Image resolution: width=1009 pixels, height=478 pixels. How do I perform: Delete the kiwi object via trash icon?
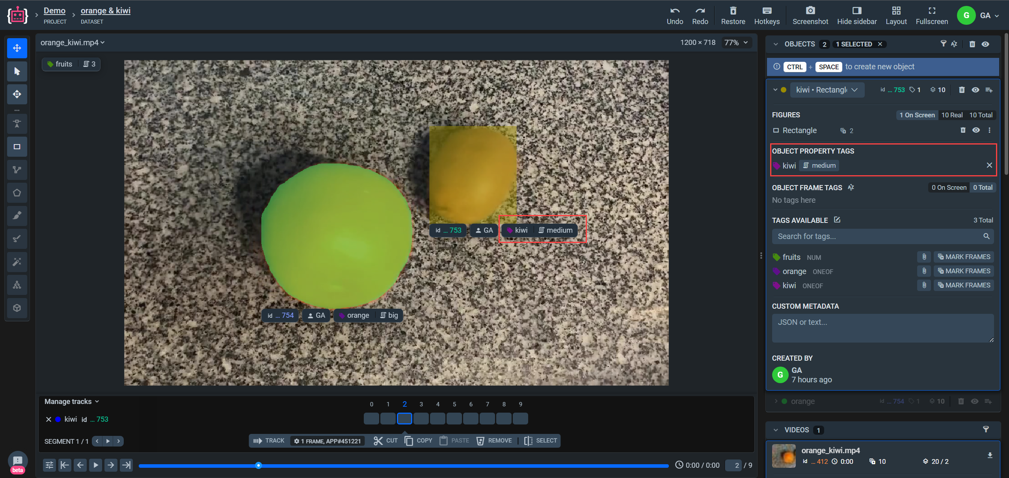pos(962,90)
